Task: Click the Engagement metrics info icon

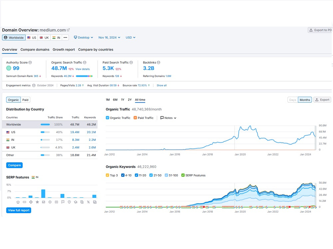Action: point(34,85)
